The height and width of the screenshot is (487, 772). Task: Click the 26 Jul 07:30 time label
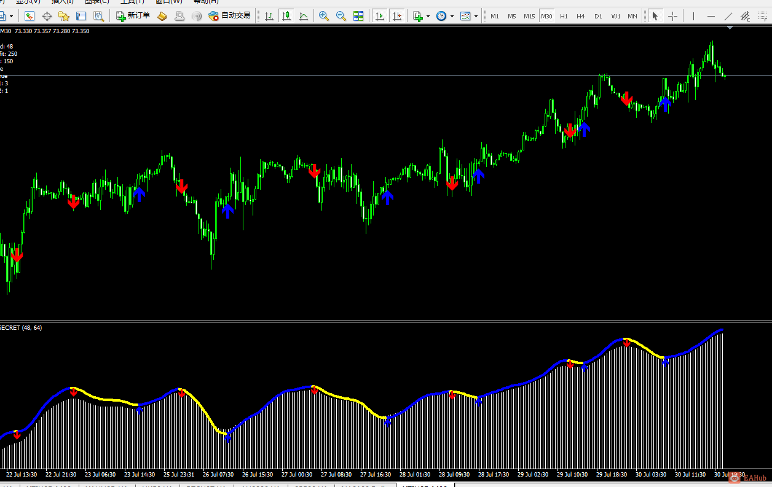point(218,475)
